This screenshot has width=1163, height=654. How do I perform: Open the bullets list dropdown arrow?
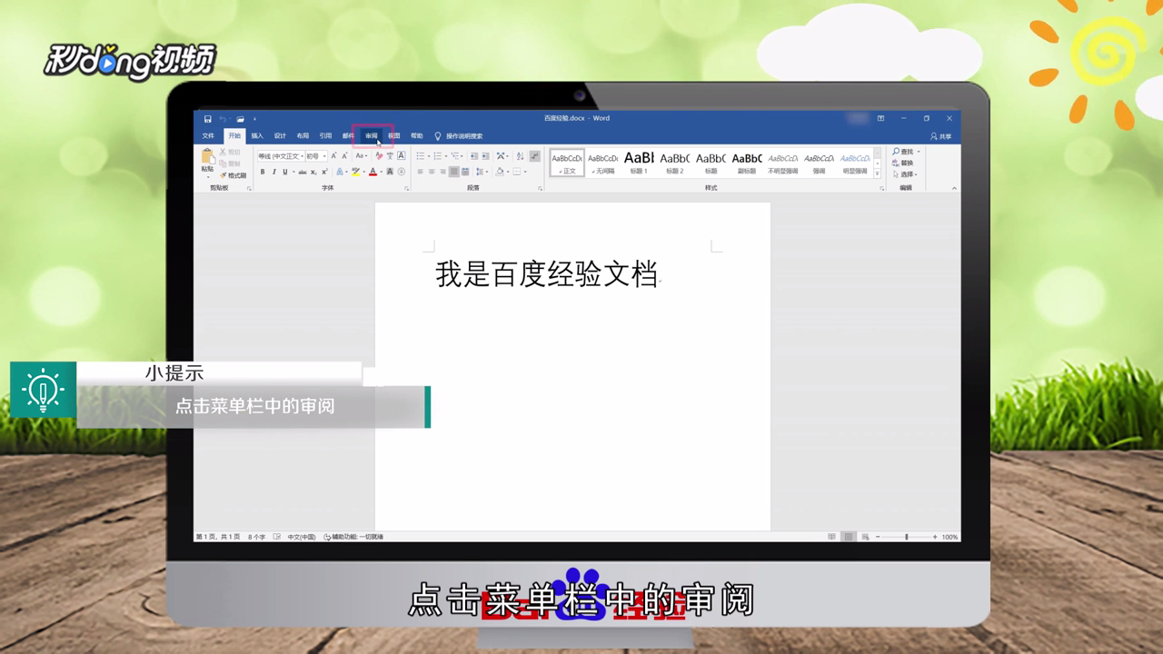tap(429, 156)
